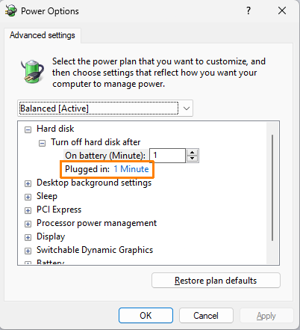This screenshot has height=330, width=300.
Task: Expand Switchable Dynamic Graphics node
Action: tap(28, 251)
